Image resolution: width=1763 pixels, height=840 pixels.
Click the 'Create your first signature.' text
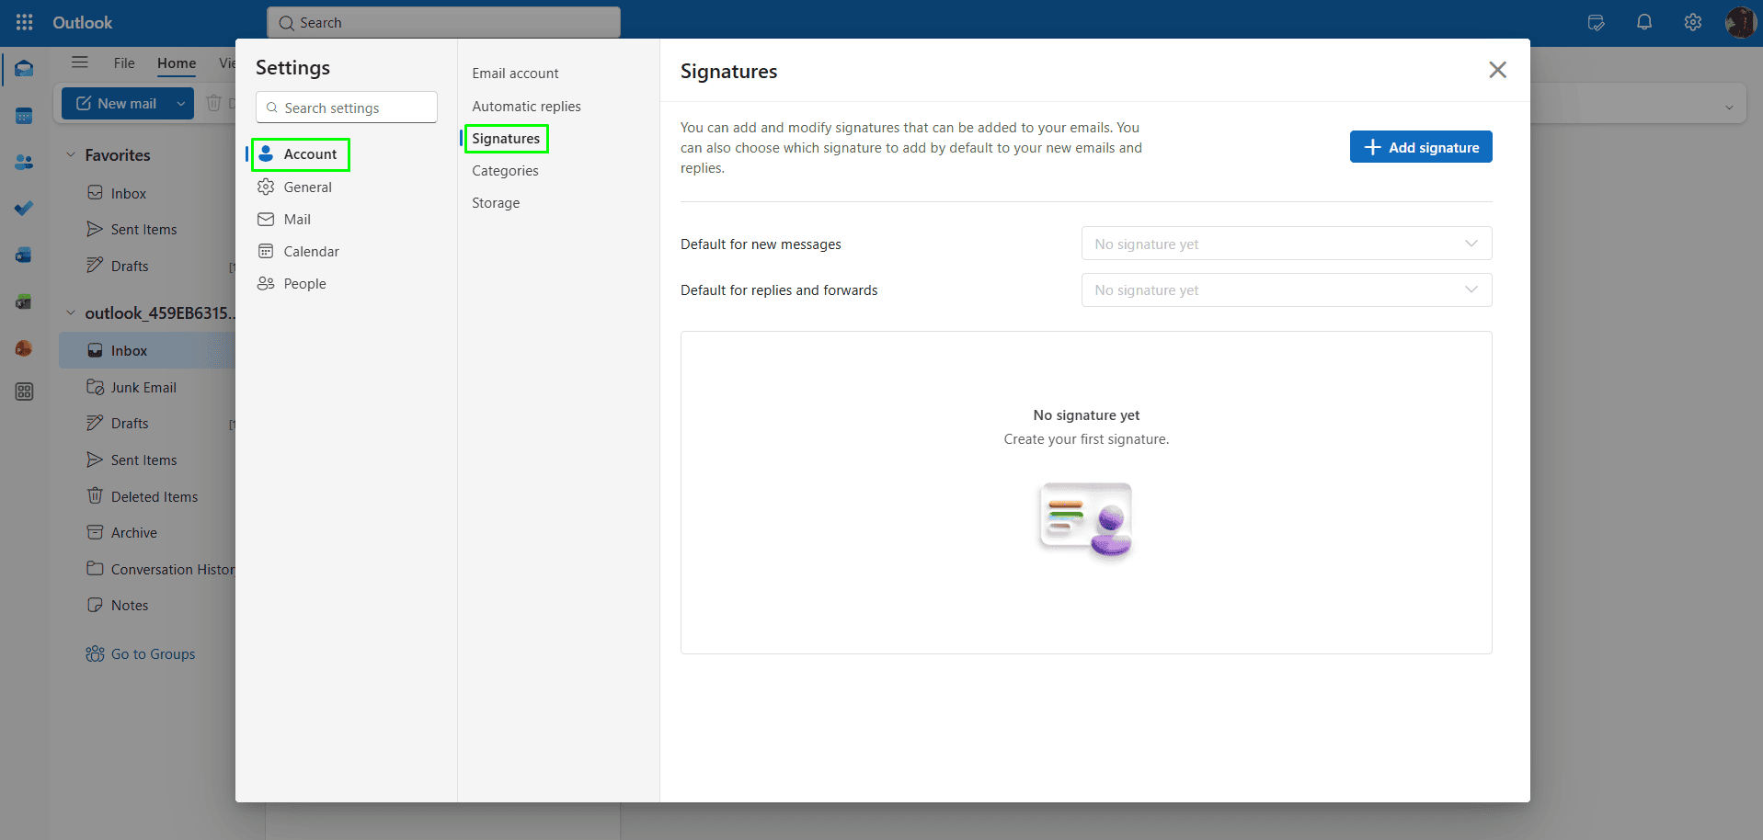point(1086,439)
